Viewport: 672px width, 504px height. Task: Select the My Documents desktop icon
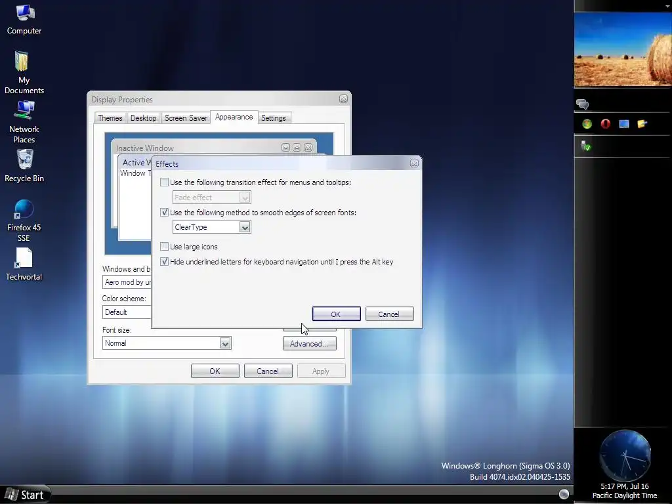pyautogui.click(x=24, y=72)
